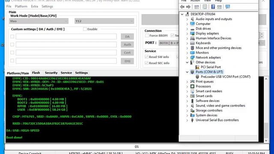Click the properties sheet toolbar icon
Viewport: 274px width, 154px height.
pos(205,7)
